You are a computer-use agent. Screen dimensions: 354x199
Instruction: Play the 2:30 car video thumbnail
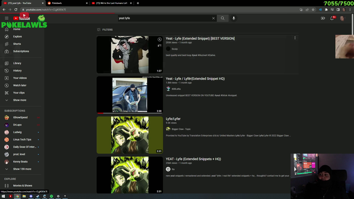point(129,95)
